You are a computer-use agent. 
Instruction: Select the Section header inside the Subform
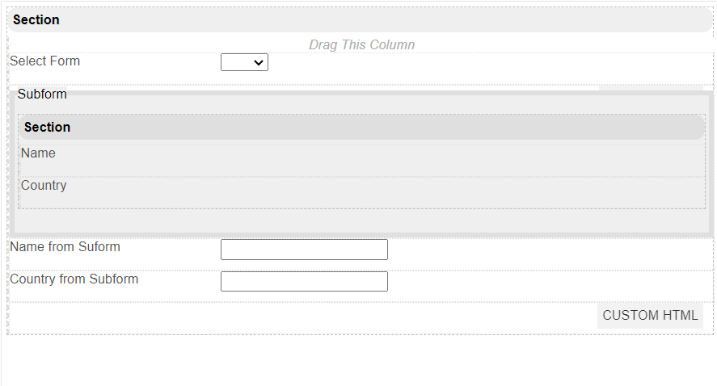point(361,128)
